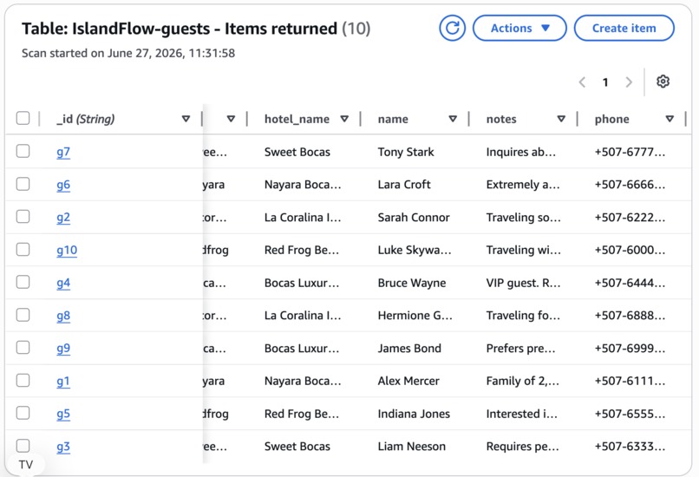699x477 pixels.
Task: Click the Create item button
Action: pos(624,28)
